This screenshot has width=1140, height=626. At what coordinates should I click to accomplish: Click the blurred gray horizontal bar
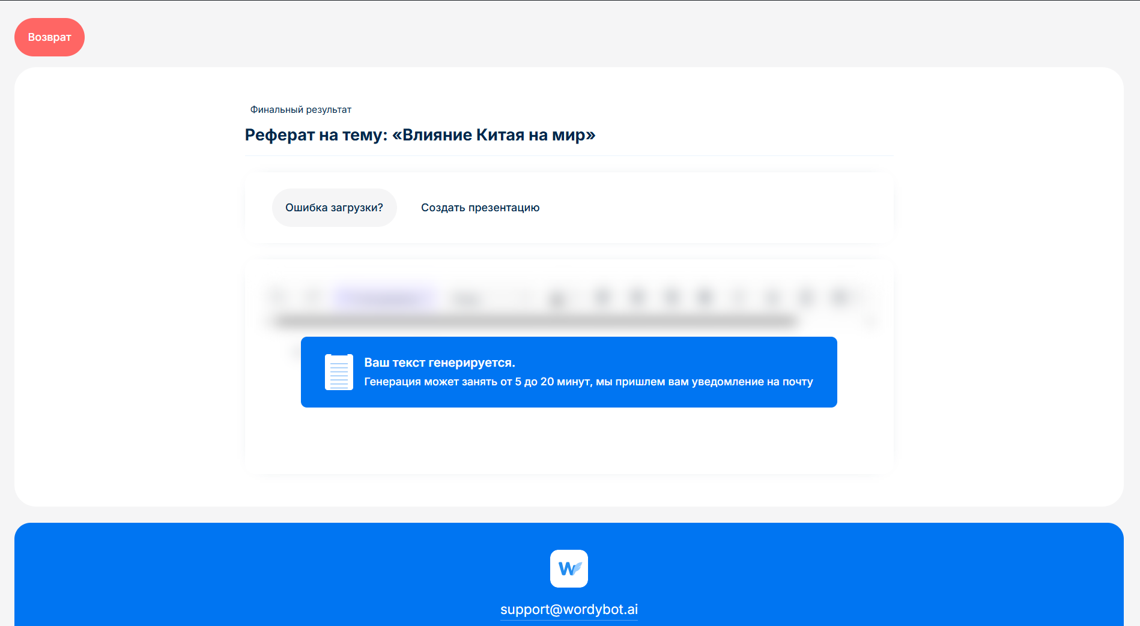pos(535,322)
